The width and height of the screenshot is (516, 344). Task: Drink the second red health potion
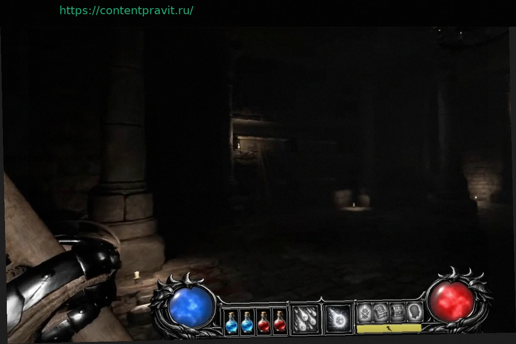coord(280,322)
